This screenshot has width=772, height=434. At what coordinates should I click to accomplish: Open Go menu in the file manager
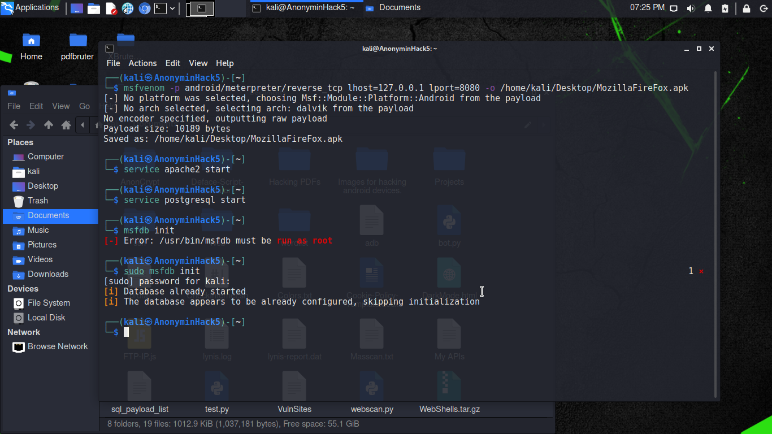pos(85,106)
